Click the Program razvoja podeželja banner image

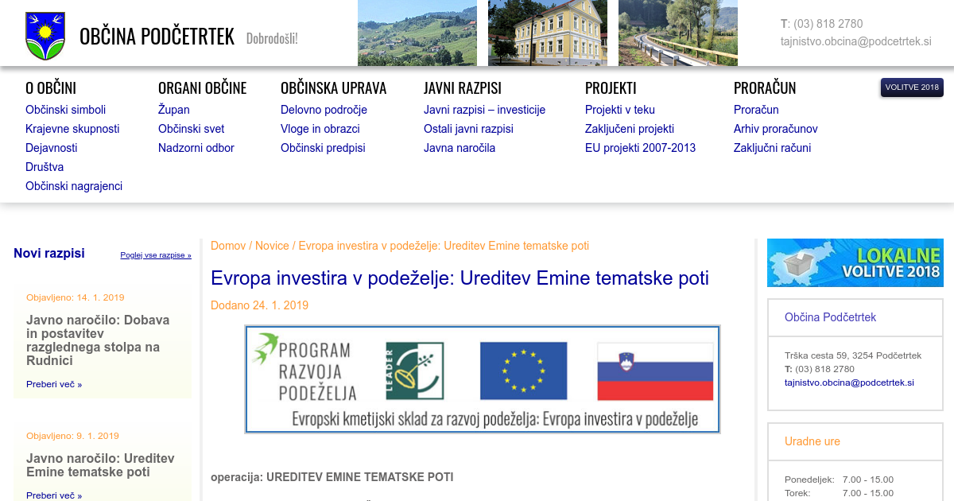coord(482,379)
